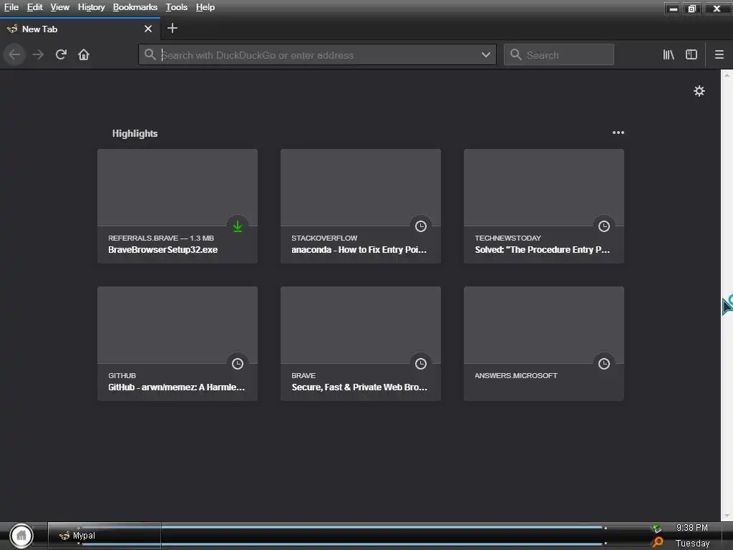Reload the current page
The height and width of the screenshot is (550, 733).
61,54
